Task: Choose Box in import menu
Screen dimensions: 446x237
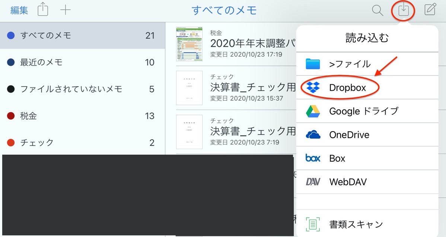Action: pyautogui.click(x=367, y=158)
